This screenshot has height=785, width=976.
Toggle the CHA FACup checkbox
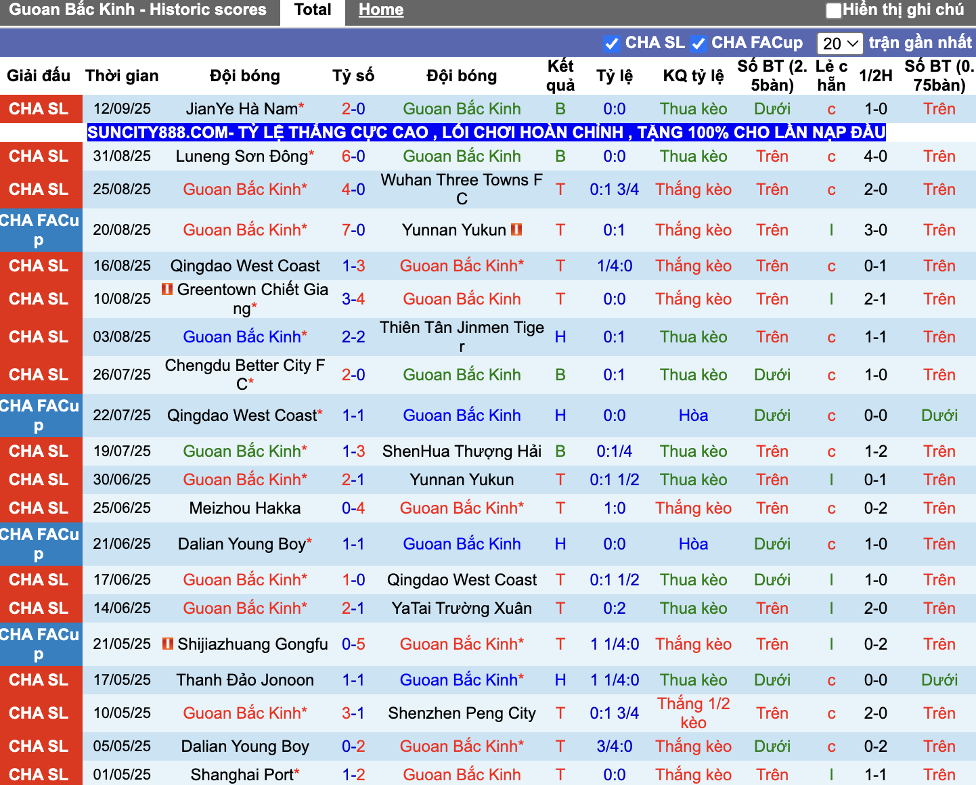[698, 43]
